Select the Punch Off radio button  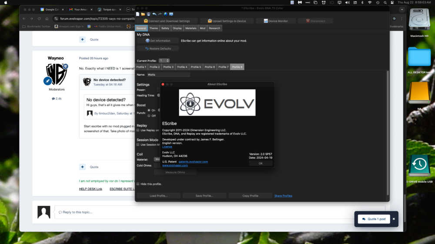(149, 116)
